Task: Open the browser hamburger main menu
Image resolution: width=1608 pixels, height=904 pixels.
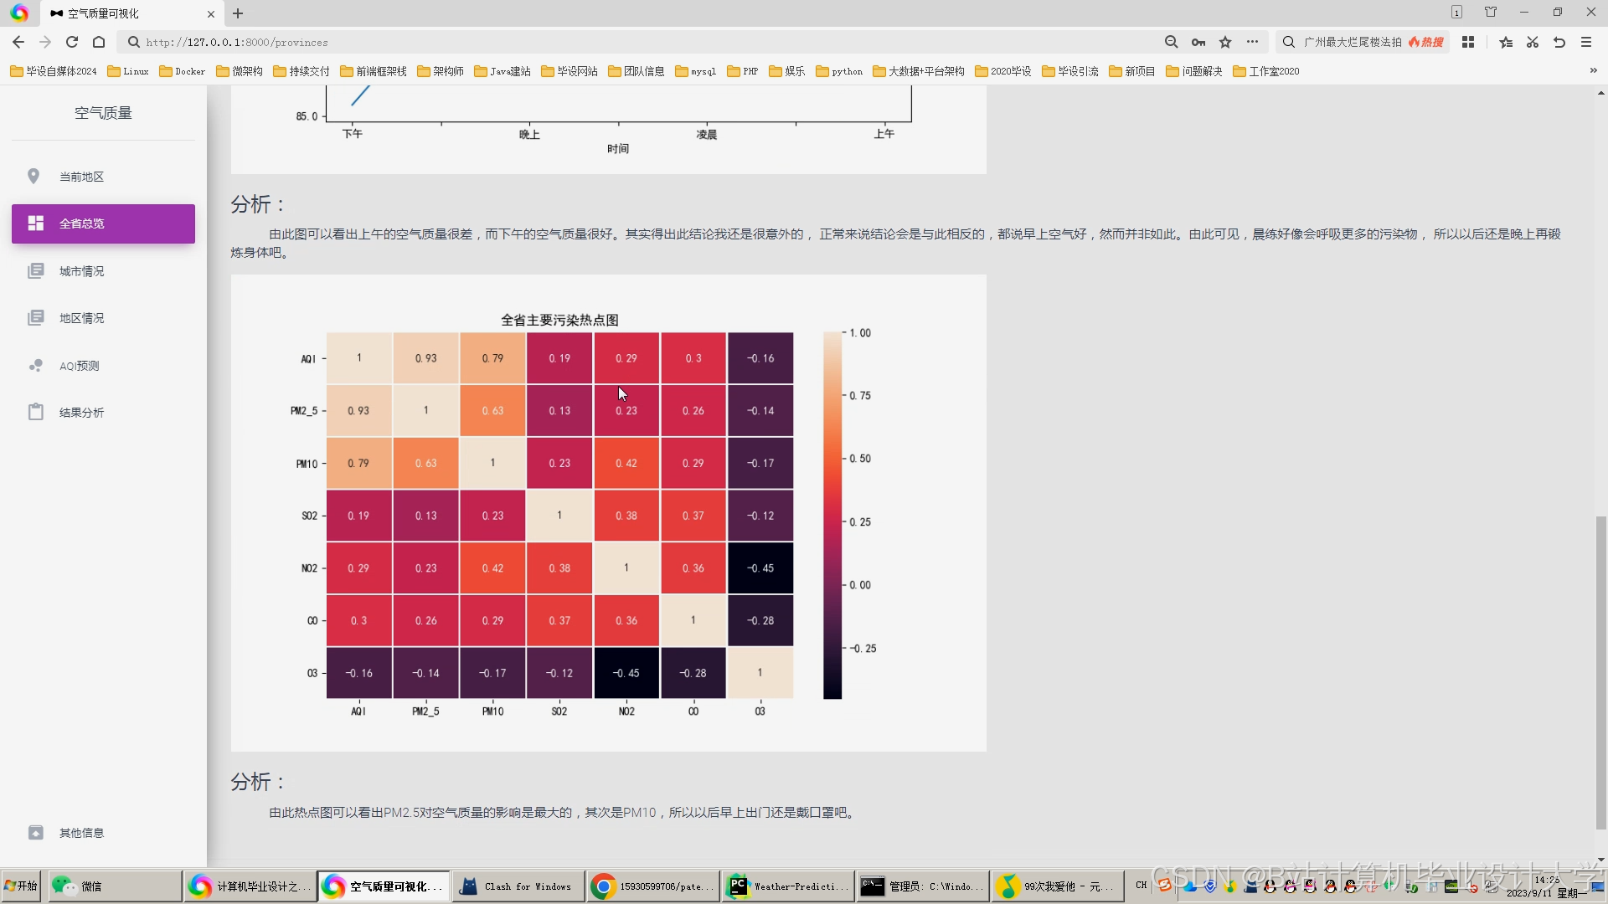Action: coord(1585,42)
